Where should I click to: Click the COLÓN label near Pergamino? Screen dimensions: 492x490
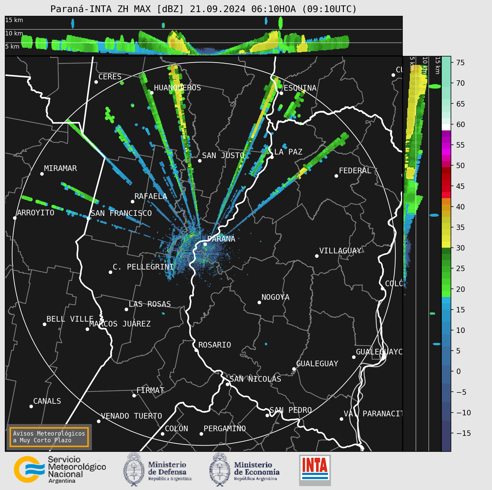pyautogui.click(x=176, y=429)
